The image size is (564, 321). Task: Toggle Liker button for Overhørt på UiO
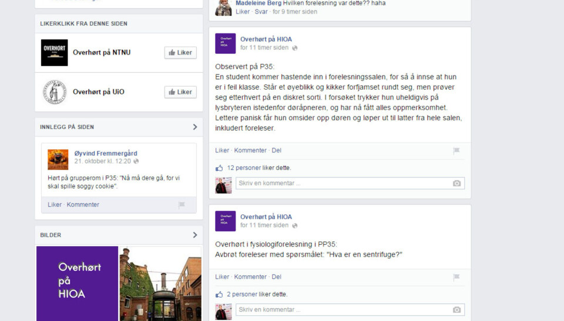(x=180, y=92)
